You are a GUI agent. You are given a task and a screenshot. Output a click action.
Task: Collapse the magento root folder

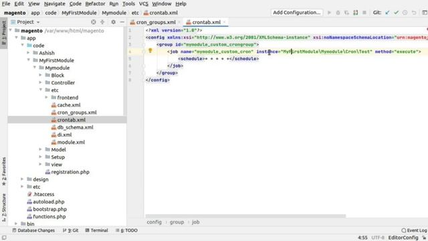point(11,30)
